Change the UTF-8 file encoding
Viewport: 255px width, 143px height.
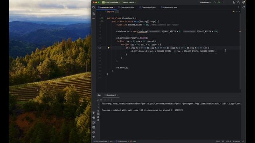tap(228, 141)
